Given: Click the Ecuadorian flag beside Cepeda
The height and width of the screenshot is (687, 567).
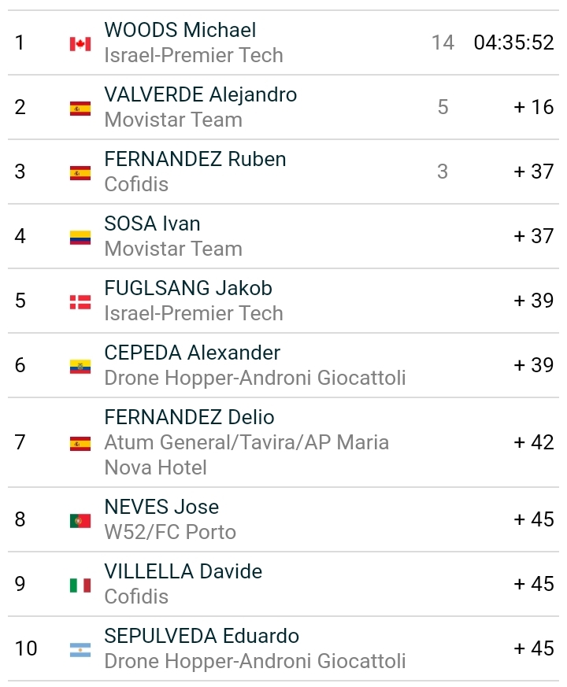Looking at the screenshot, I should [x=80, y=366].
